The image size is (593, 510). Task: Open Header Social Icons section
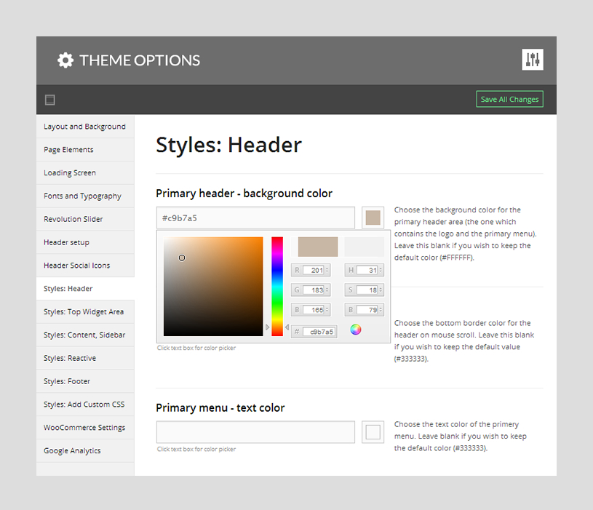[85, 266]
